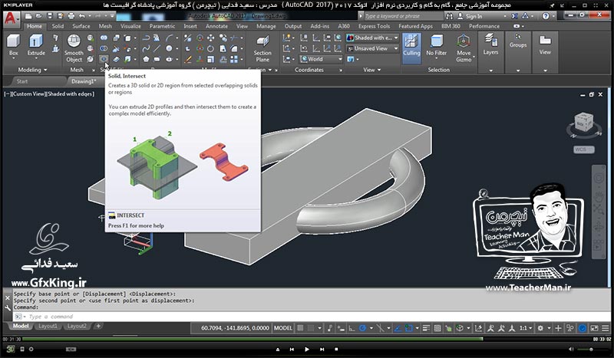
Task: Open the Unsaved View dropdown
Action: 373,48
